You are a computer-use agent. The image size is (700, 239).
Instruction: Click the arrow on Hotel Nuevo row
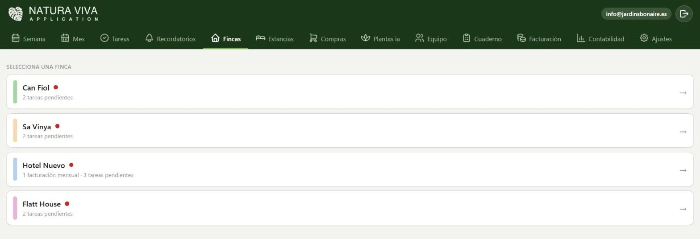(683, 170)
